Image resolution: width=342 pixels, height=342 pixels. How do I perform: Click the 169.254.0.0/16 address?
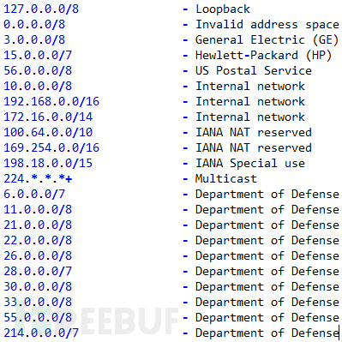[x=51, y=148]
